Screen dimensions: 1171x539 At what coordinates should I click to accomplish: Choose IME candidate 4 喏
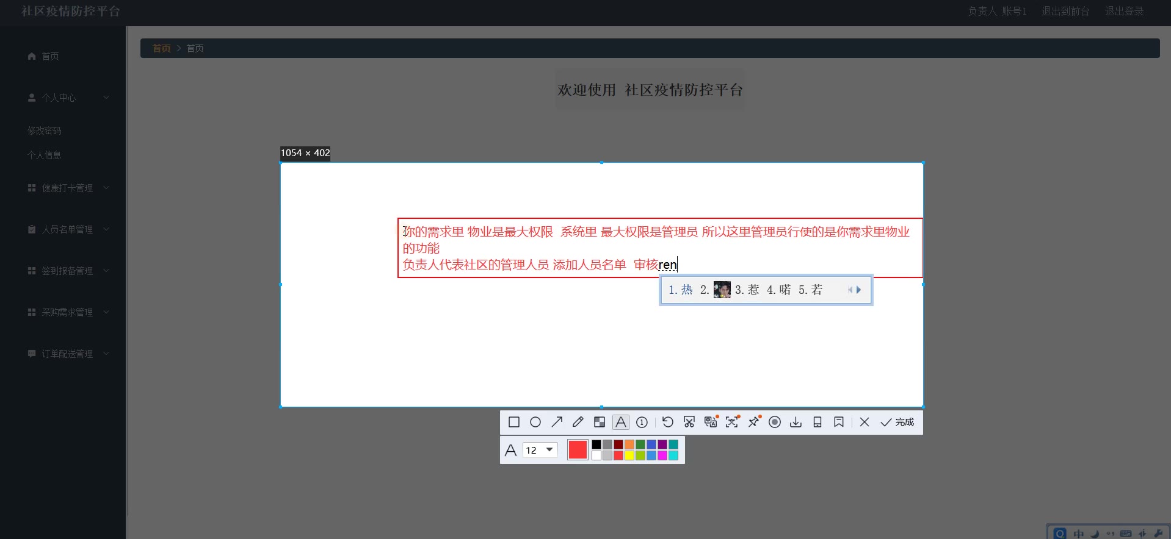tap(779, 290)
